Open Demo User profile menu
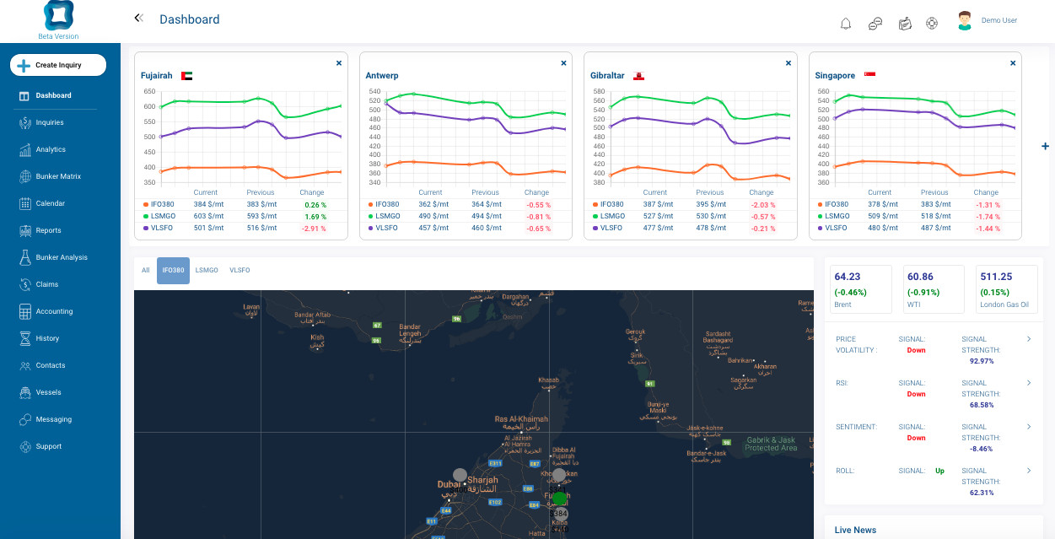The image size is (1055, 539). tap(988, 21)
